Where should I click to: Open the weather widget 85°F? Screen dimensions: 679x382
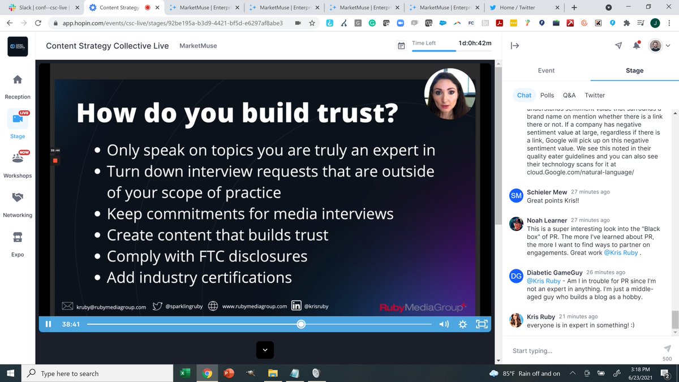[525, 374]
